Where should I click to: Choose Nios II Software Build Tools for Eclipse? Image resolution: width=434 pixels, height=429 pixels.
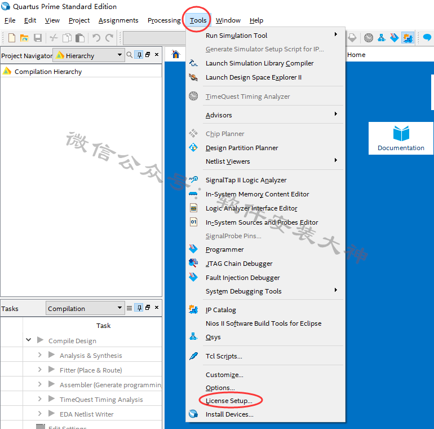coord(265,323)
